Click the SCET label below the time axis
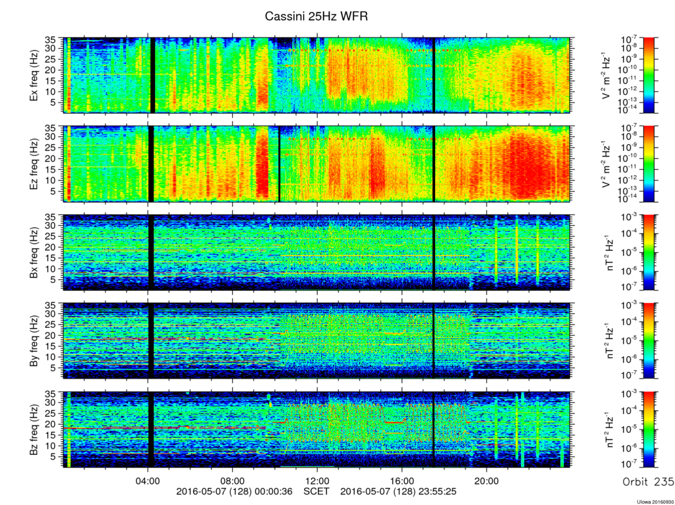 coord(316,491)
